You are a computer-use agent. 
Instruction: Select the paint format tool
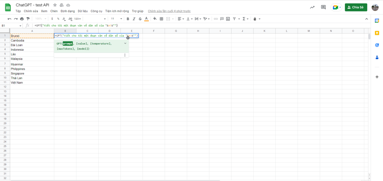(28, 19)
